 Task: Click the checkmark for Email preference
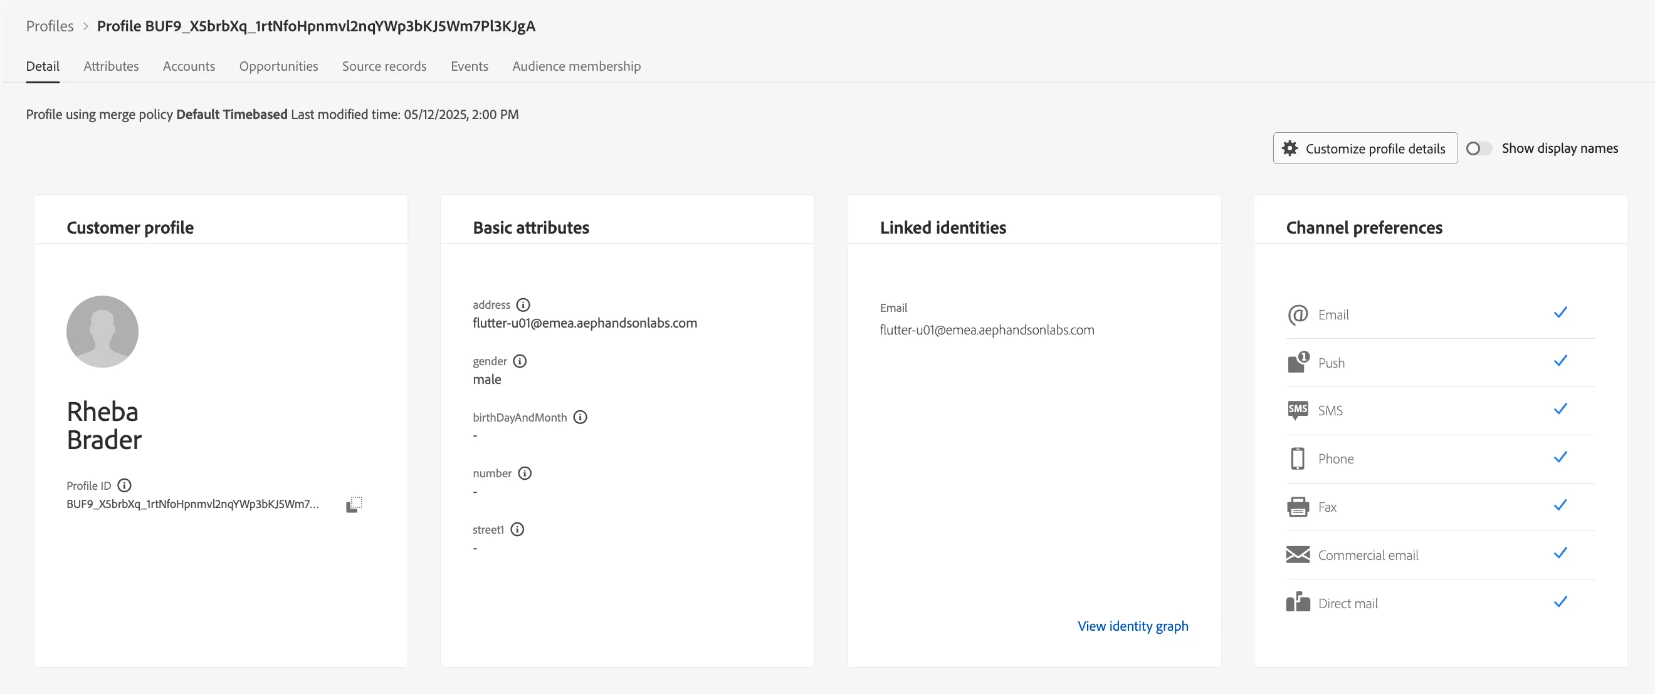tap(1560, 313)
